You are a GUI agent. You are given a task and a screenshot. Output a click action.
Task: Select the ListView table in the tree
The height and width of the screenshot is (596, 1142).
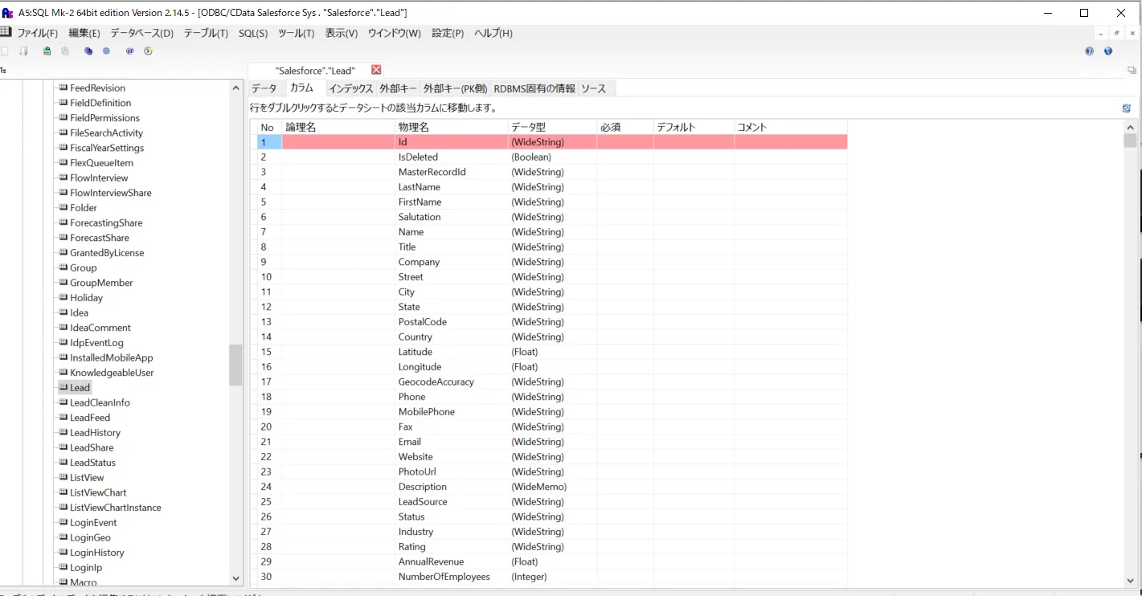click(x=87, y=477)
